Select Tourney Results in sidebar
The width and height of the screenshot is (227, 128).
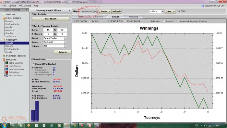pos(9,43)
